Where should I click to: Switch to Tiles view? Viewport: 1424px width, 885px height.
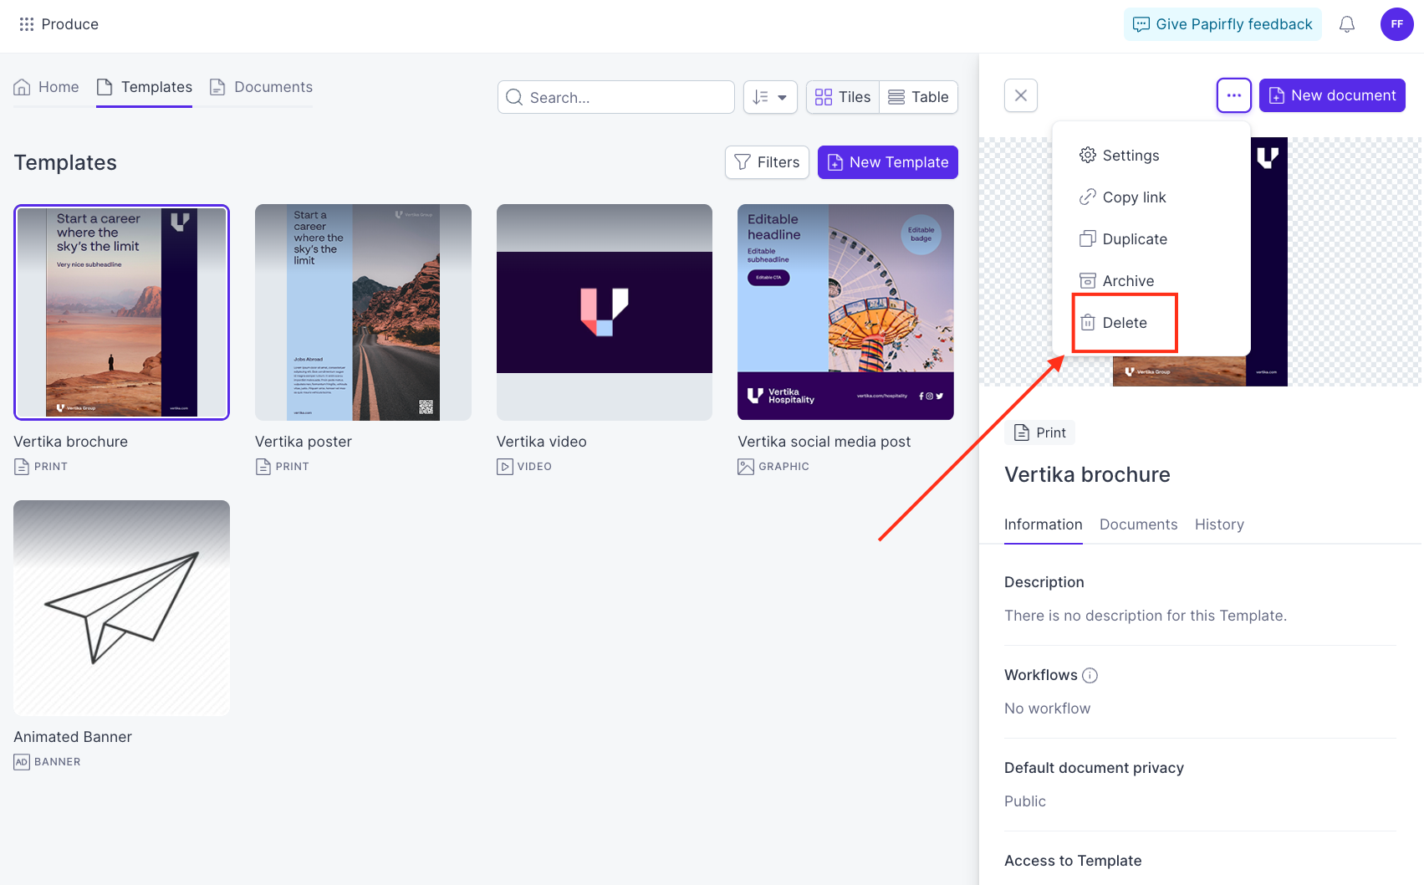[x=843, y=97]
